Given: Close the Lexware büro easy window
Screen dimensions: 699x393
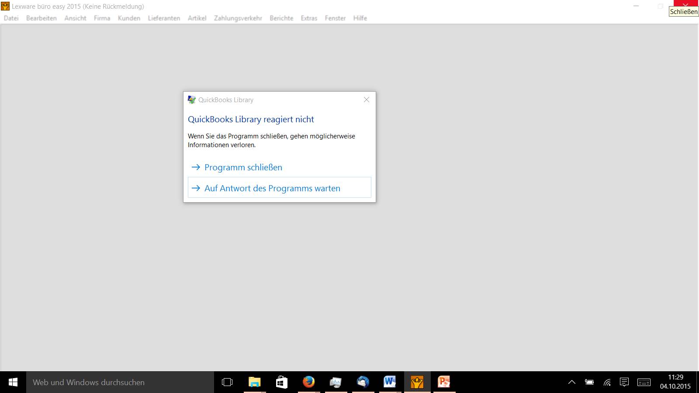Looking at the screenshot, I should click(685, 4).
